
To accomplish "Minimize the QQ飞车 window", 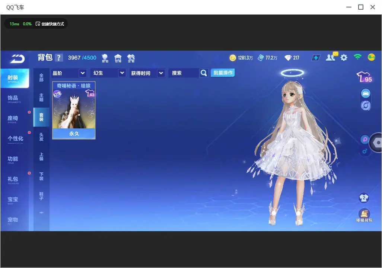I will (x=349, y=7).
